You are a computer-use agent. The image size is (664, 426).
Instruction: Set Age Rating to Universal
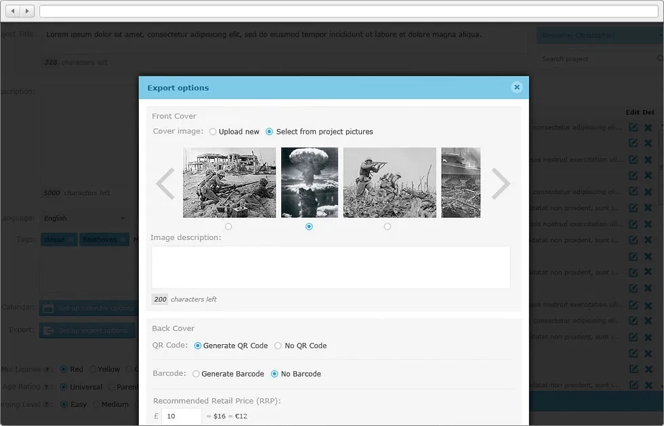click(64, 387)
